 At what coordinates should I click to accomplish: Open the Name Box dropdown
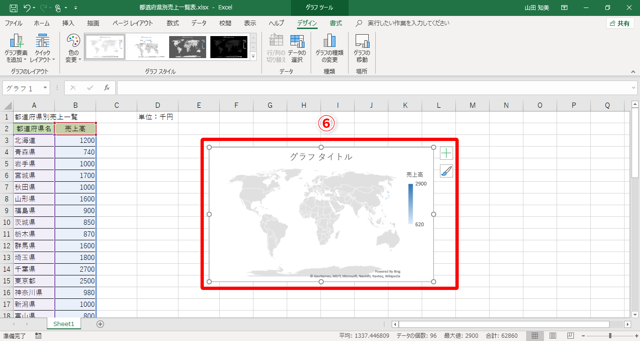(45, 88)
